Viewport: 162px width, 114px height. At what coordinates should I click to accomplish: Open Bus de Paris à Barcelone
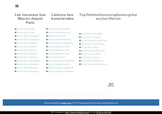click(x=92, y=61)
